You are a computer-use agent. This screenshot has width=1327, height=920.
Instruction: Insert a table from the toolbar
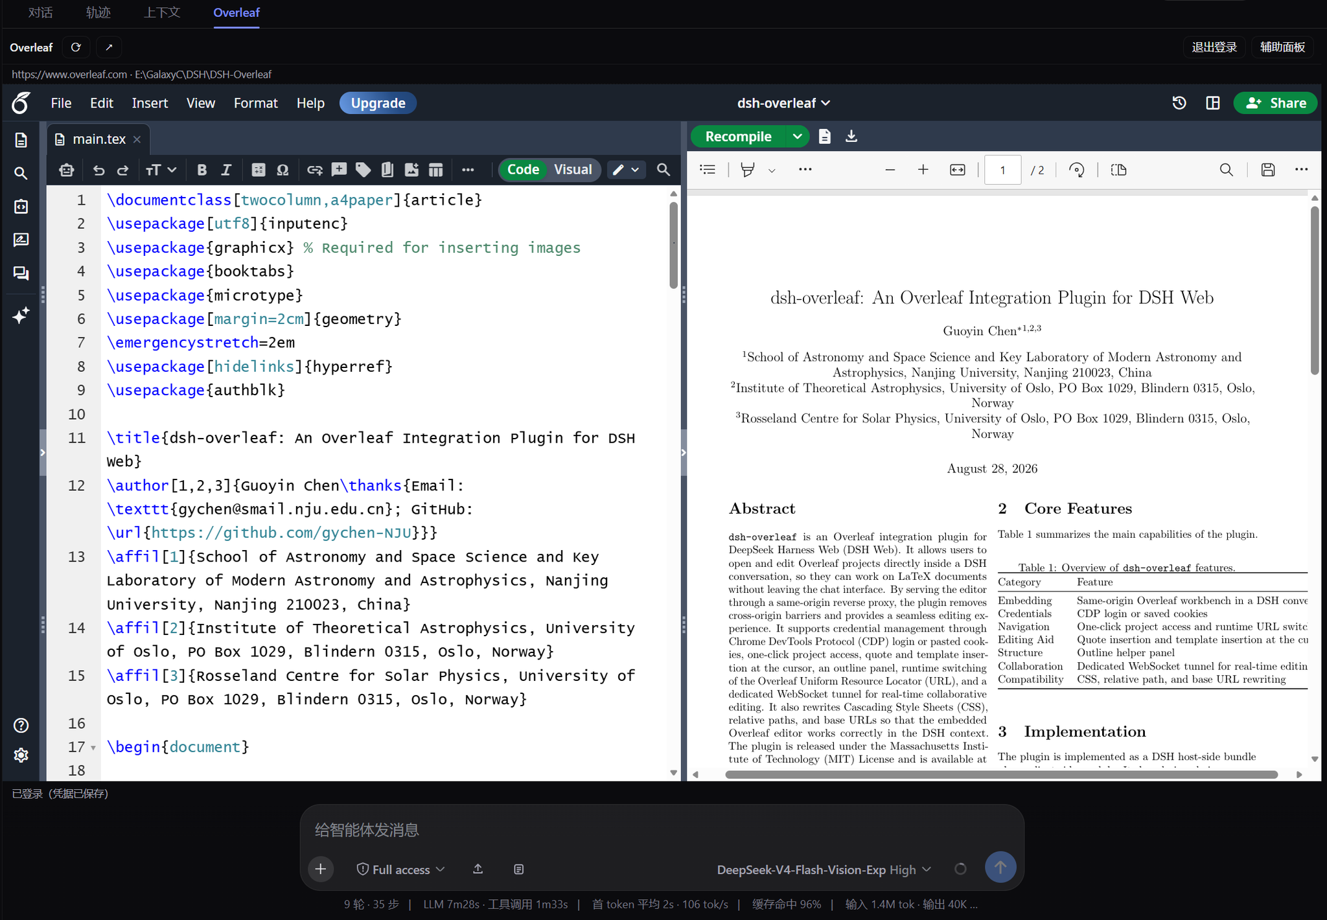tap(436, 170)
